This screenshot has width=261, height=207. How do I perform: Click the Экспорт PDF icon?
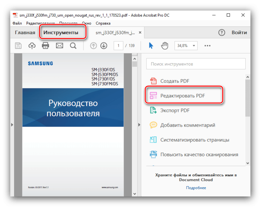coord(153,110)
